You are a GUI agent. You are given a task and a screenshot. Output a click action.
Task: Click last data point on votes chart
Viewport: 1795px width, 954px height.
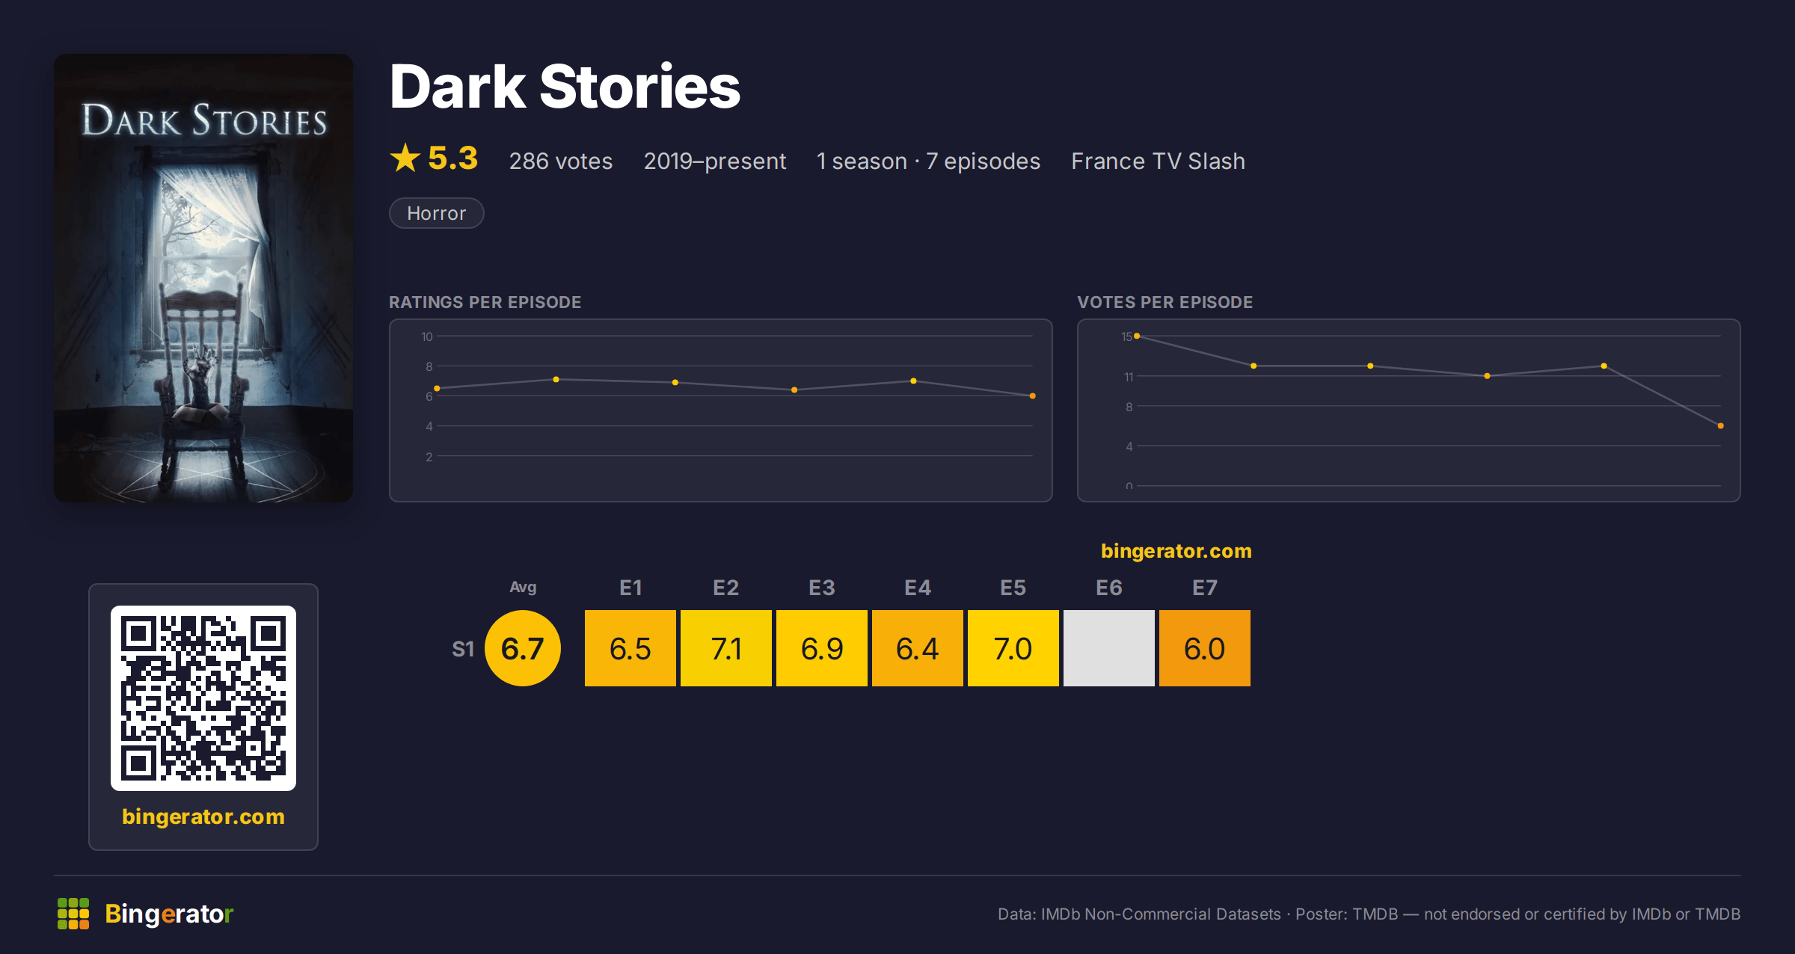[x=1721, y=426]
